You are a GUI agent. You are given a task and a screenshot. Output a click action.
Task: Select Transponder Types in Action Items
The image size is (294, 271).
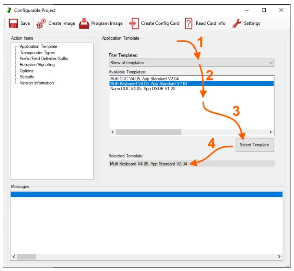point(37,53)
